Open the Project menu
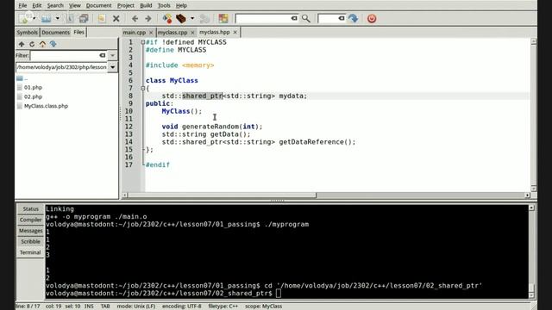Screen dimensions: 552x310 (126, 5)
